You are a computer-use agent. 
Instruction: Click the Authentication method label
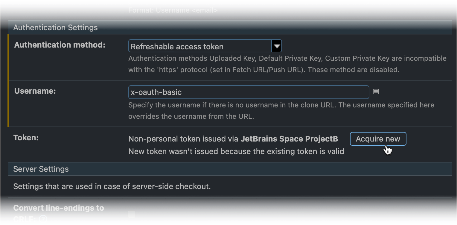[x=60, y=45]
